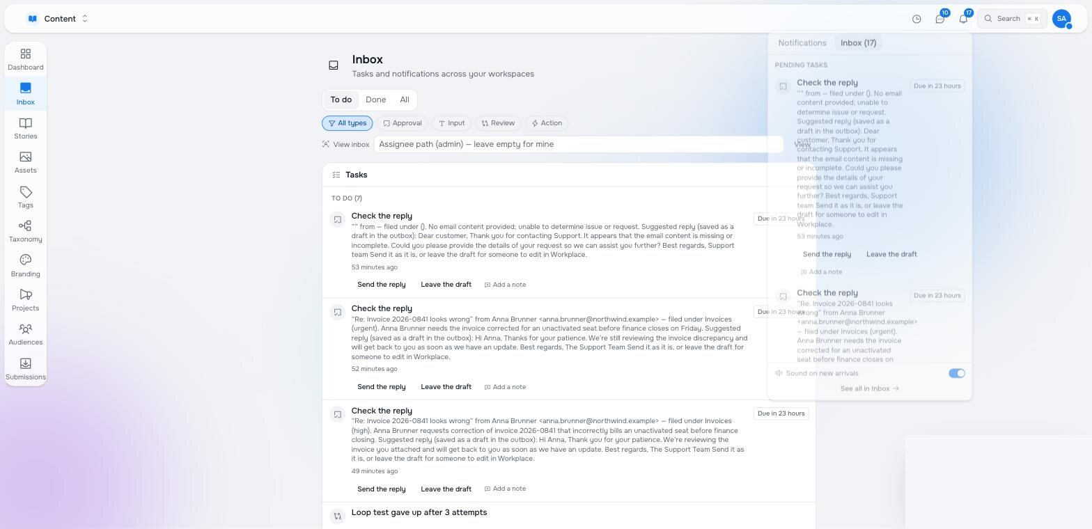The image size is (1092, 529).
Task: Click the task icon of 53 minutes ago item
Action: point(338,220)
